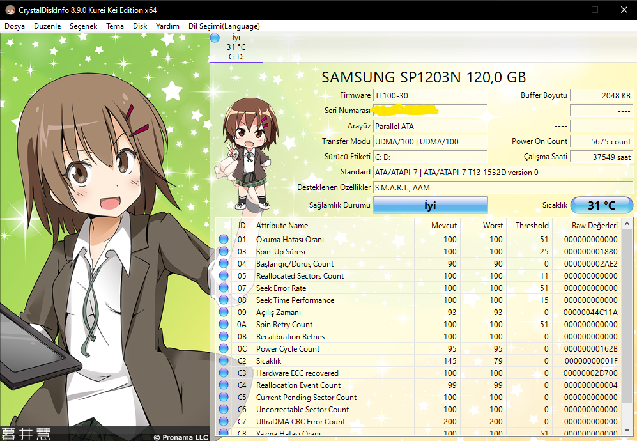Click the İyi health status button
637x441 pixels.
coord(430,205)
